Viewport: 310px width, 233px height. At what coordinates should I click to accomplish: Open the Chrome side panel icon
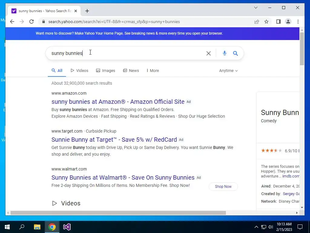pyautogui.click(x=279, y=22)
